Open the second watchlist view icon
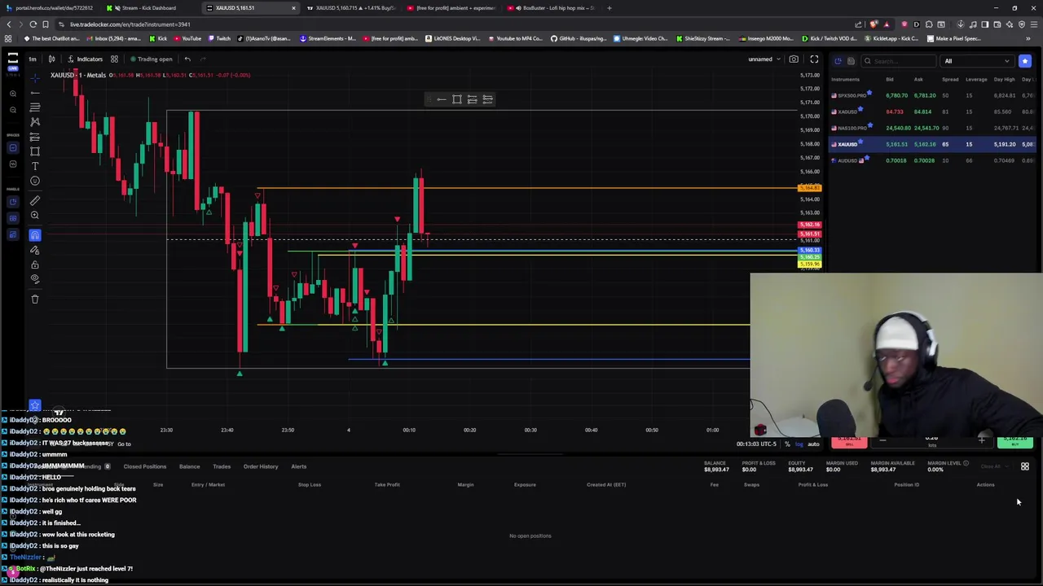 coord(851,61)
